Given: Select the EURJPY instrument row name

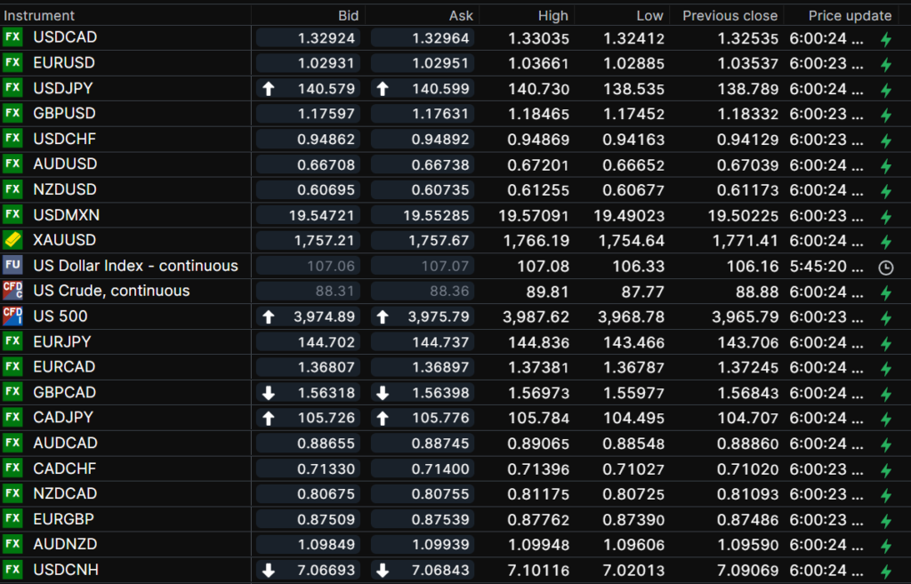Looking at the screenshot, I should click(x=62, y=341).
